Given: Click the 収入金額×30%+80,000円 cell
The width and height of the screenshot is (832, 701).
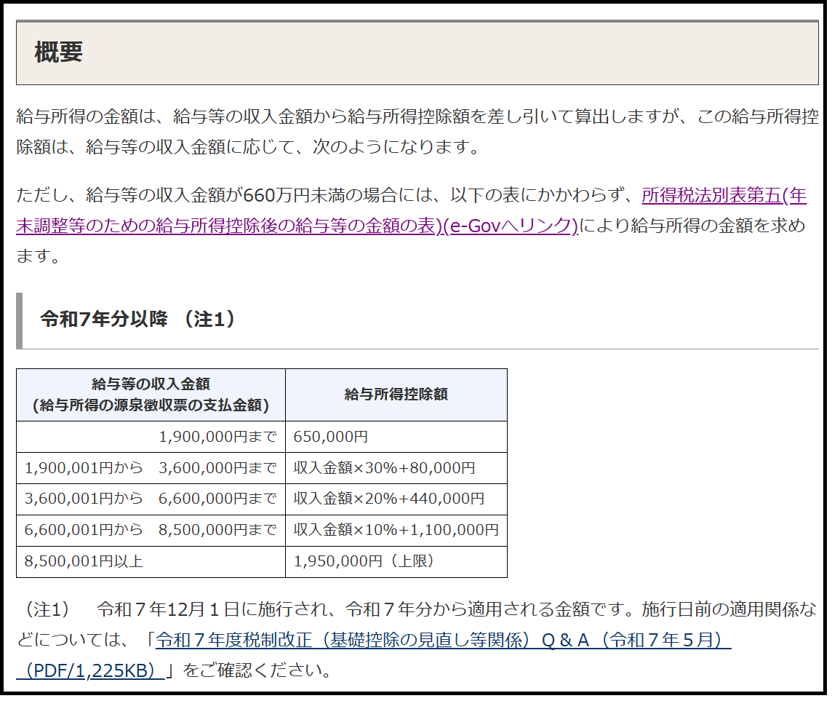Looking at the screenshot, I should pyautogui.click(x=384, y=468).
